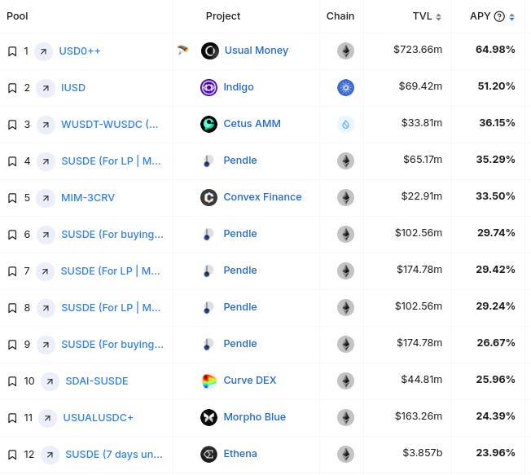Click the Curve DEX rainbow logo
The width and height of the screenshot is (531, 475).
[209, 380]
